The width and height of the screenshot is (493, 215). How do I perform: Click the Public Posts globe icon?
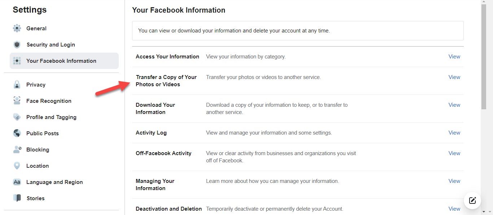(17, 133)
